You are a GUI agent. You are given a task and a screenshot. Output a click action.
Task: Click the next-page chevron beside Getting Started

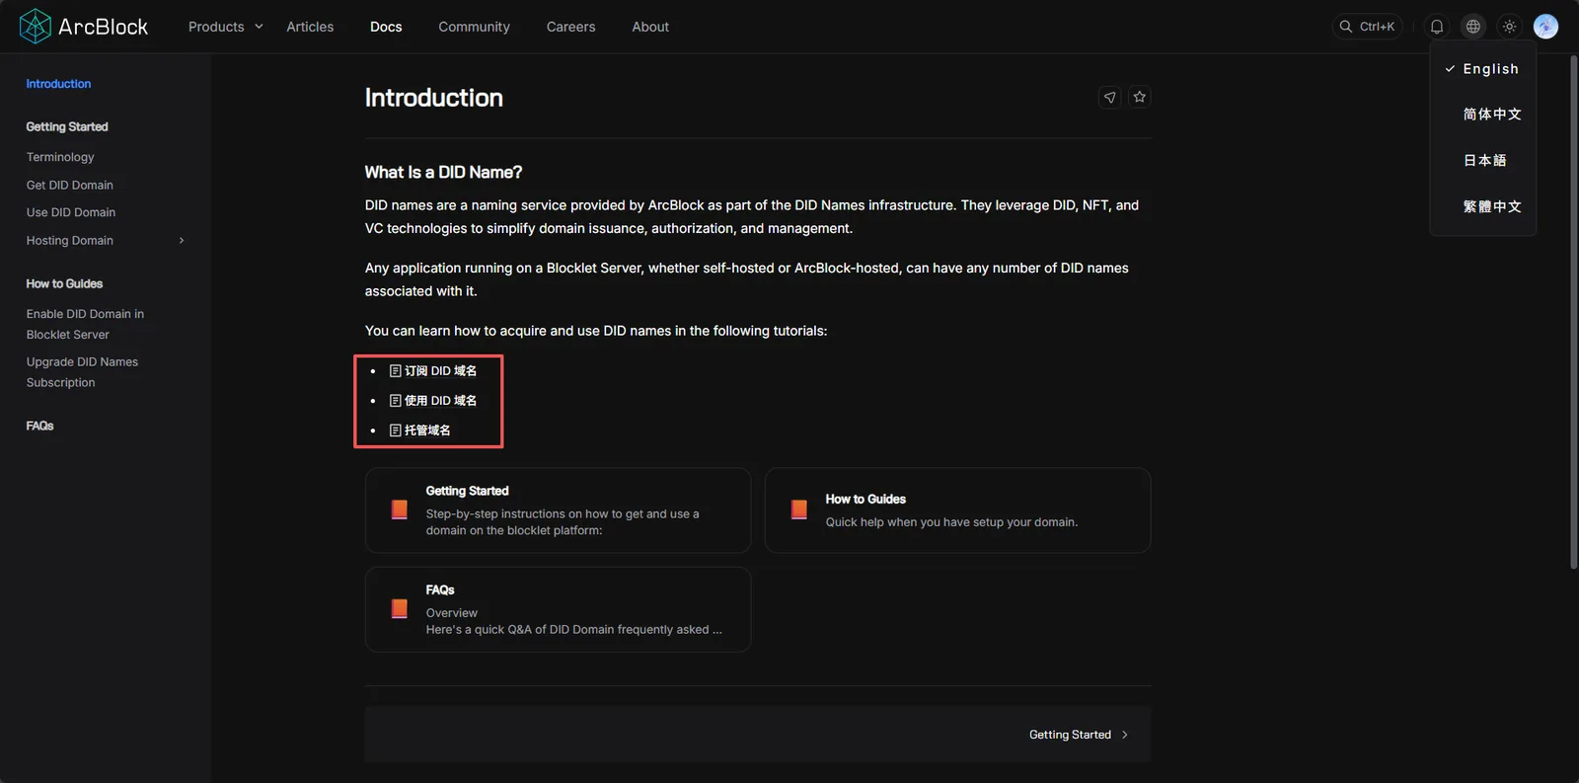click(x=1125, y=735)
